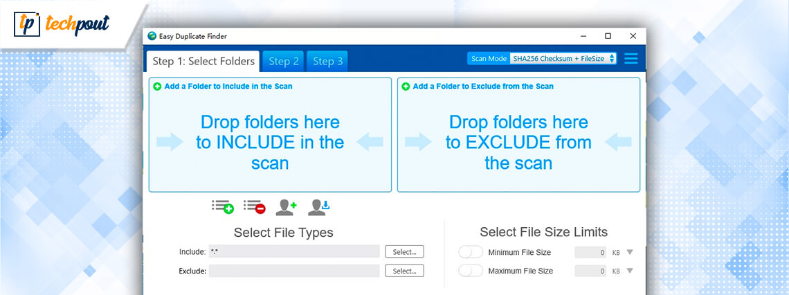Expand the maximum file size KB unit dropdown
789x295 pixels.
[x=629, y=271]
